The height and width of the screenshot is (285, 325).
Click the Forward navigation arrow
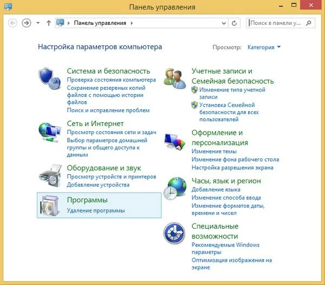click(27, 23)
